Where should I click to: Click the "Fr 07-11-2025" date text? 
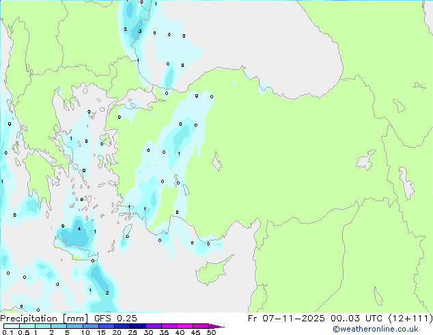coord(286,319)
